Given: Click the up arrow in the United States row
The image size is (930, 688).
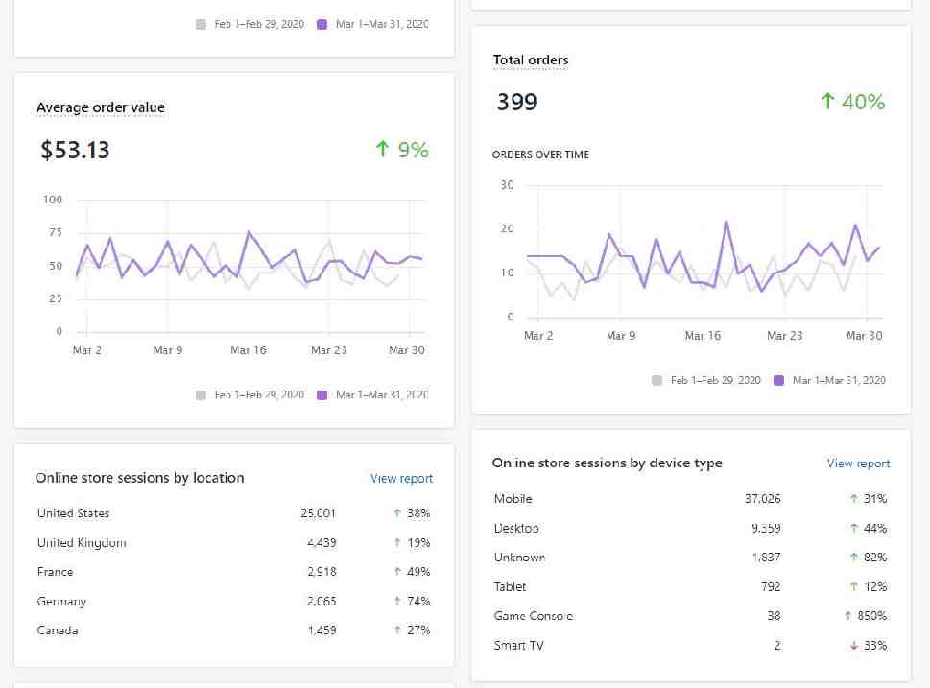Looking at the screenshot, I should pyautogui.click(x=397, y=513).
